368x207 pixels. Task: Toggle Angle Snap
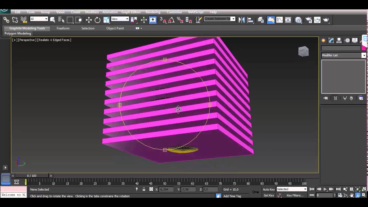point(172,20)
